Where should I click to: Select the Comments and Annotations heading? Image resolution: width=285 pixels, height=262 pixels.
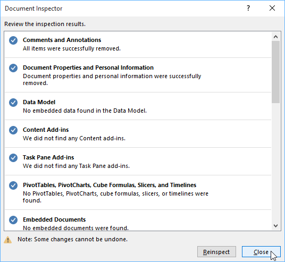click(x=62, y=40)
